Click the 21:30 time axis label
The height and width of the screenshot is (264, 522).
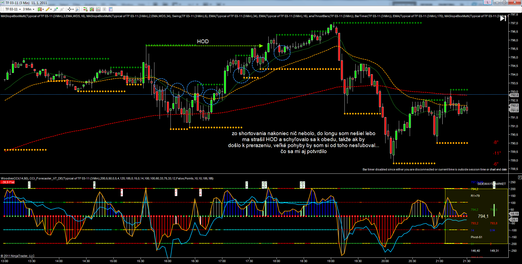467,261
